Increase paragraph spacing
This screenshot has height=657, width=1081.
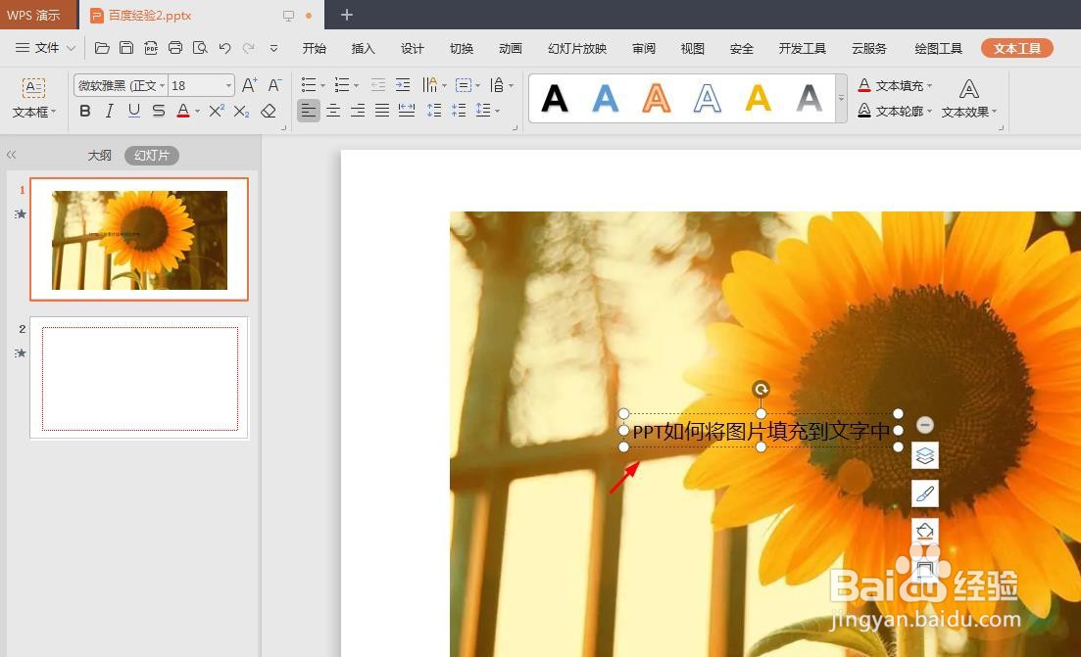pos(433,111)
